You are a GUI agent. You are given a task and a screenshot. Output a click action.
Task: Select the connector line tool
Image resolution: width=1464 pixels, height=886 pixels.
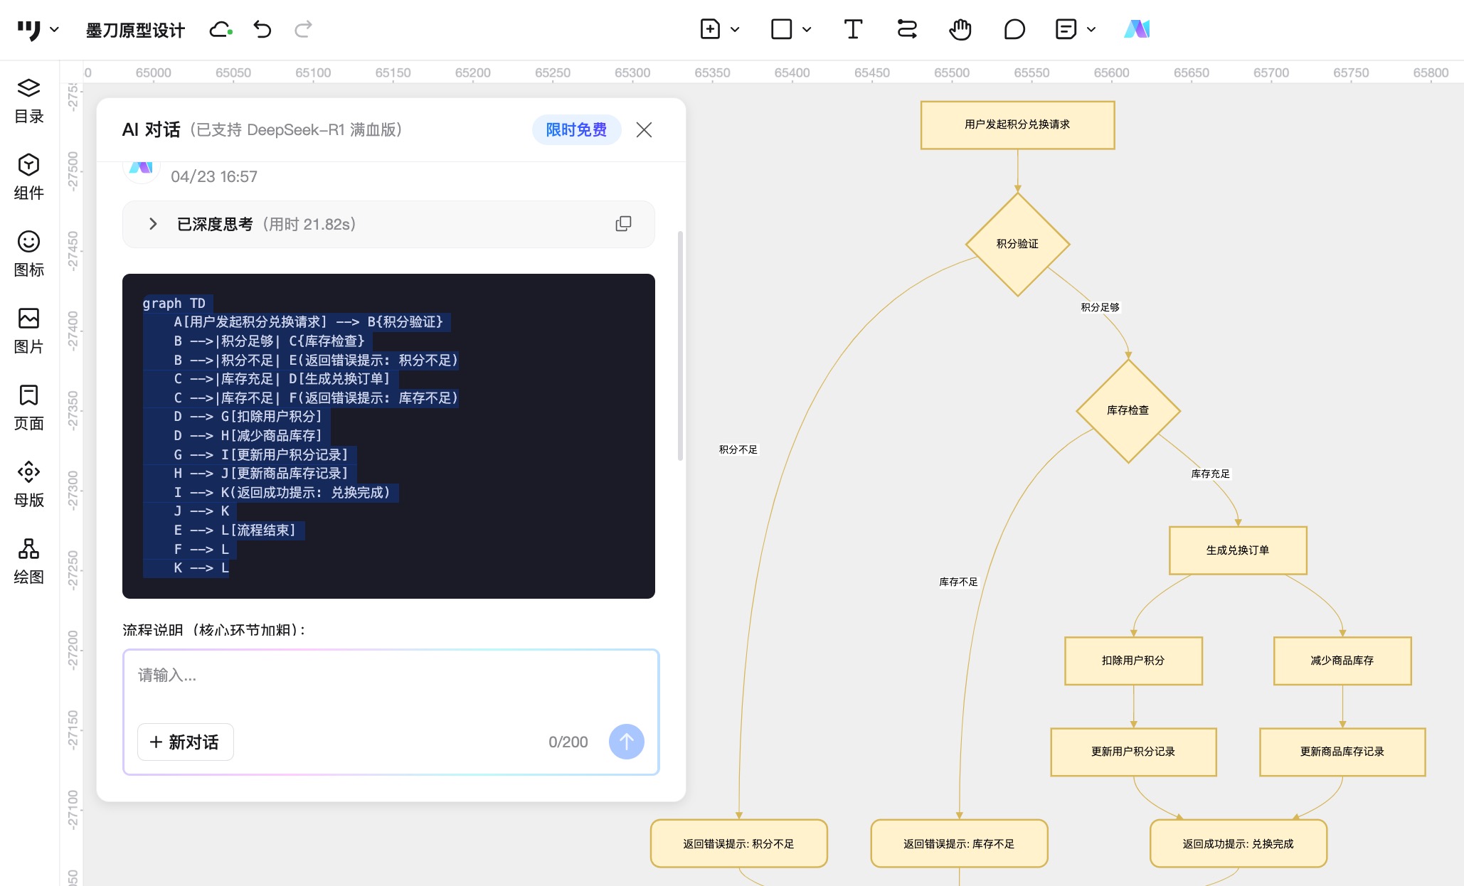[906, 29]
